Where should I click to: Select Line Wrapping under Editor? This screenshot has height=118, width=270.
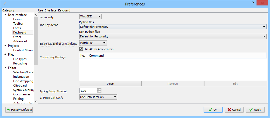(x=23, y=81)
